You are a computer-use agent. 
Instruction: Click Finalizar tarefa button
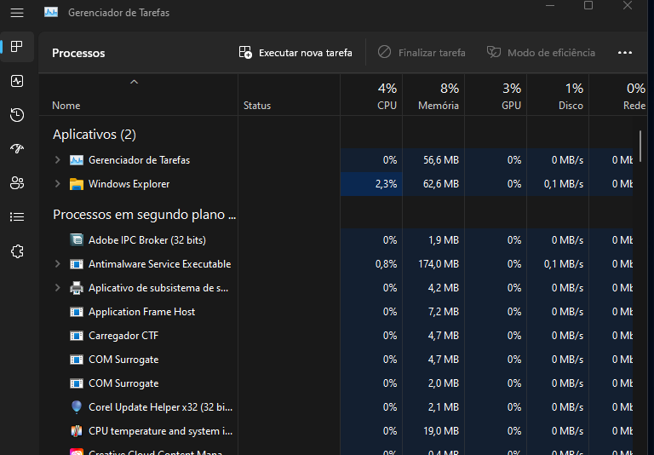click(422, 53)
